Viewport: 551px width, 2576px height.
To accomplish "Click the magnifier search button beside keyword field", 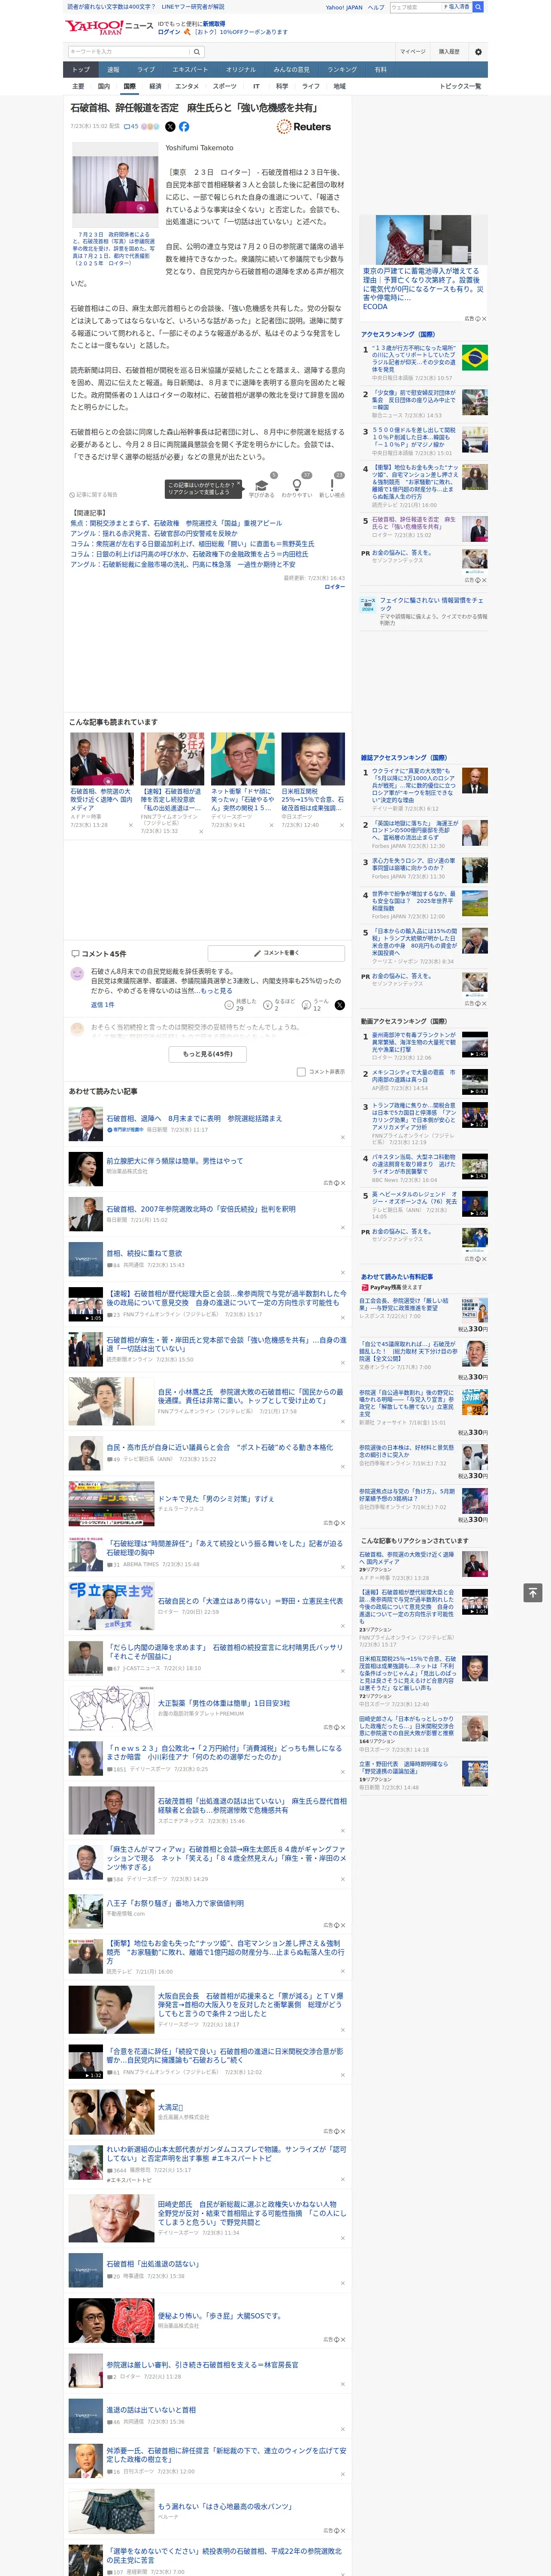I will pyautogui.click(x=197, y=52).
